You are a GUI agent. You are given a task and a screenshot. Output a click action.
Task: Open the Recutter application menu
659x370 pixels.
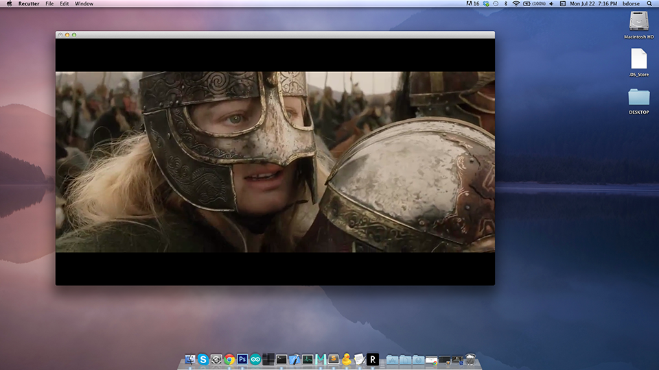pos(29,3)
